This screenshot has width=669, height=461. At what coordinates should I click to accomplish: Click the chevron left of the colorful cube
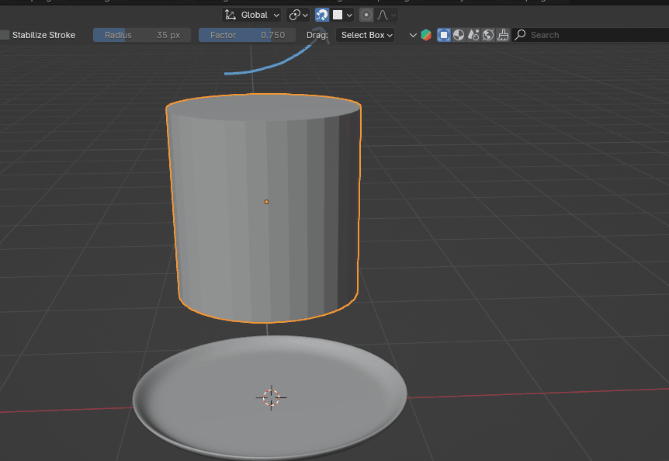tap(413, 35)
